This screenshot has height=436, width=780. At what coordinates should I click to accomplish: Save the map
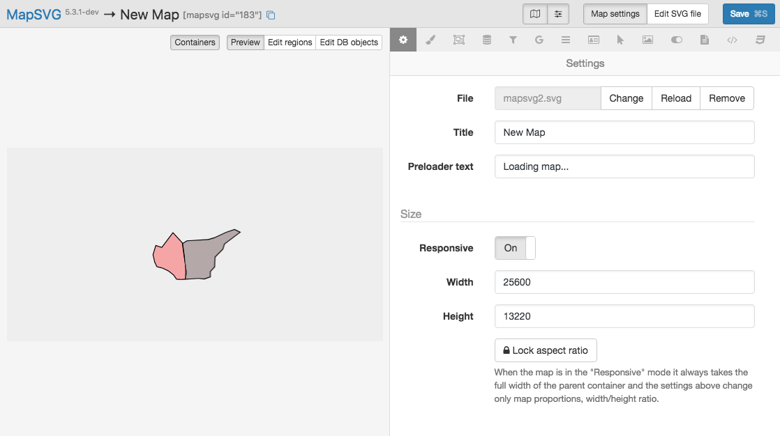[x=749, y=14]
